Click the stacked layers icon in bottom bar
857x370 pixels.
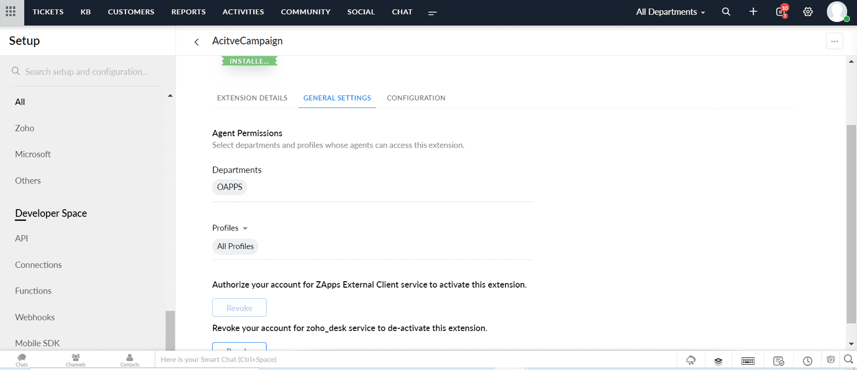click(x=718, y=361)
